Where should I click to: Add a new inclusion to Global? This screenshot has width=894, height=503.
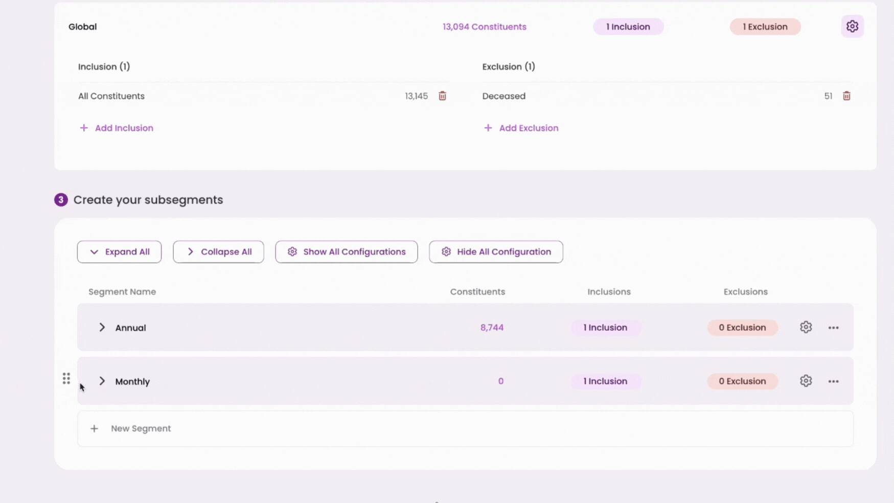[117, 128]
